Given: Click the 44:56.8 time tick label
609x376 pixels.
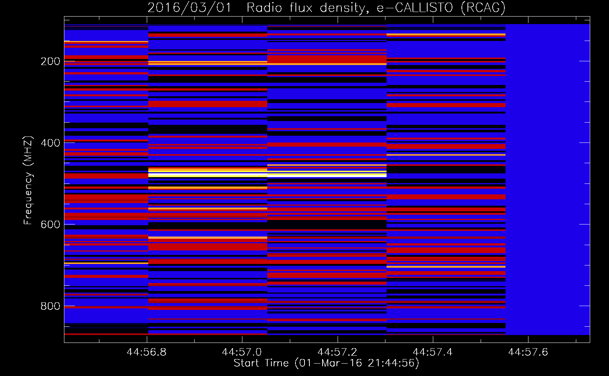Looking at the screenshot, I should [x=146, y=352].
